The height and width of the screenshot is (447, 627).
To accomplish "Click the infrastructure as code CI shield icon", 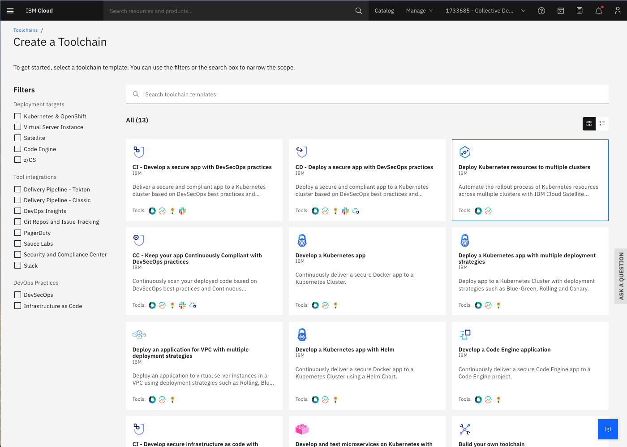I will (x=139, y=429).
